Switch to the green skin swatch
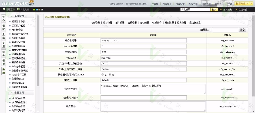This screenshot has width=255, height=113. (x=34, y=10)
